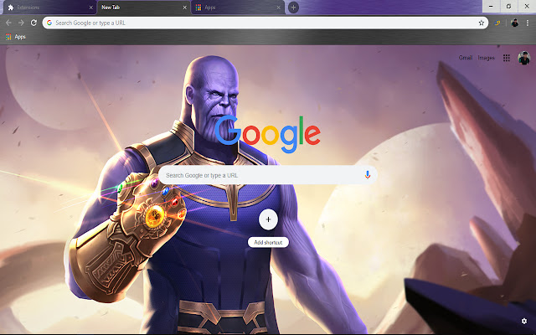Image resolution: width=536 pixels, height=335 pixels.
Task: Open the Gmail link
Action: coord(466,58)
